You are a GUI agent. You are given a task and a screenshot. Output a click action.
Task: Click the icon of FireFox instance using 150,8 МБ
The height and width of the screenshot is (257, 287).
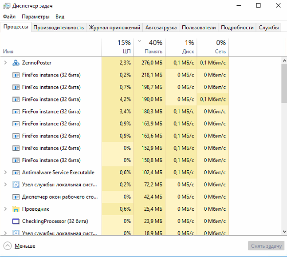tap(16, 161)
